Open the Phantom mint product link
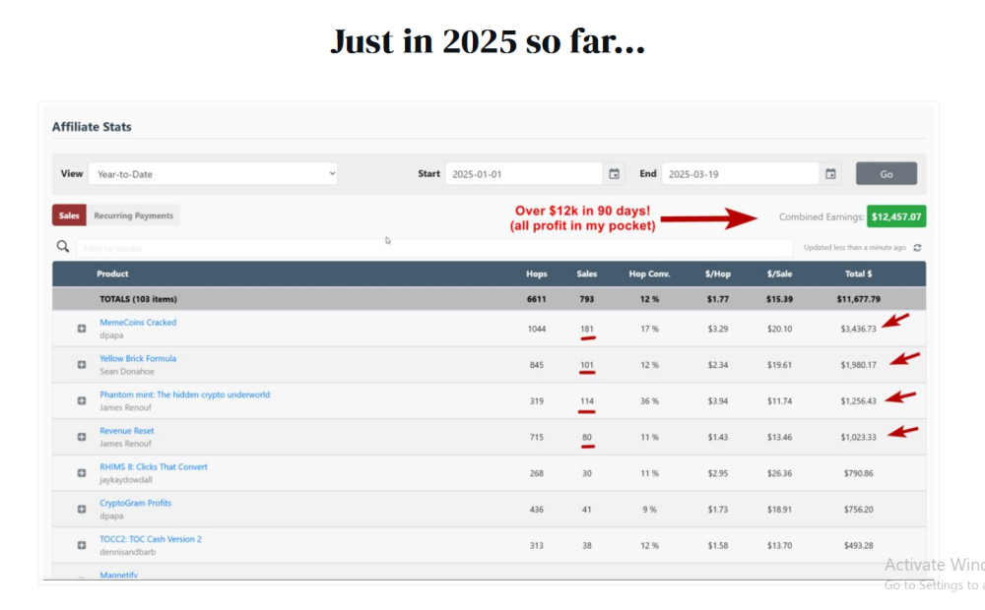The width and height of the screenshot is (985, 610). 185,395
